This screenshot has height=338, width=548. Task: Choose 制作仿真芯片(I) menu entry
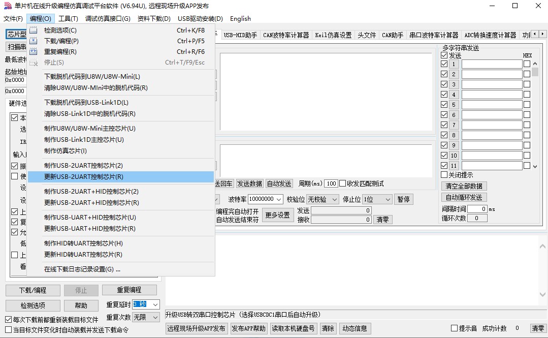point(120,151)
